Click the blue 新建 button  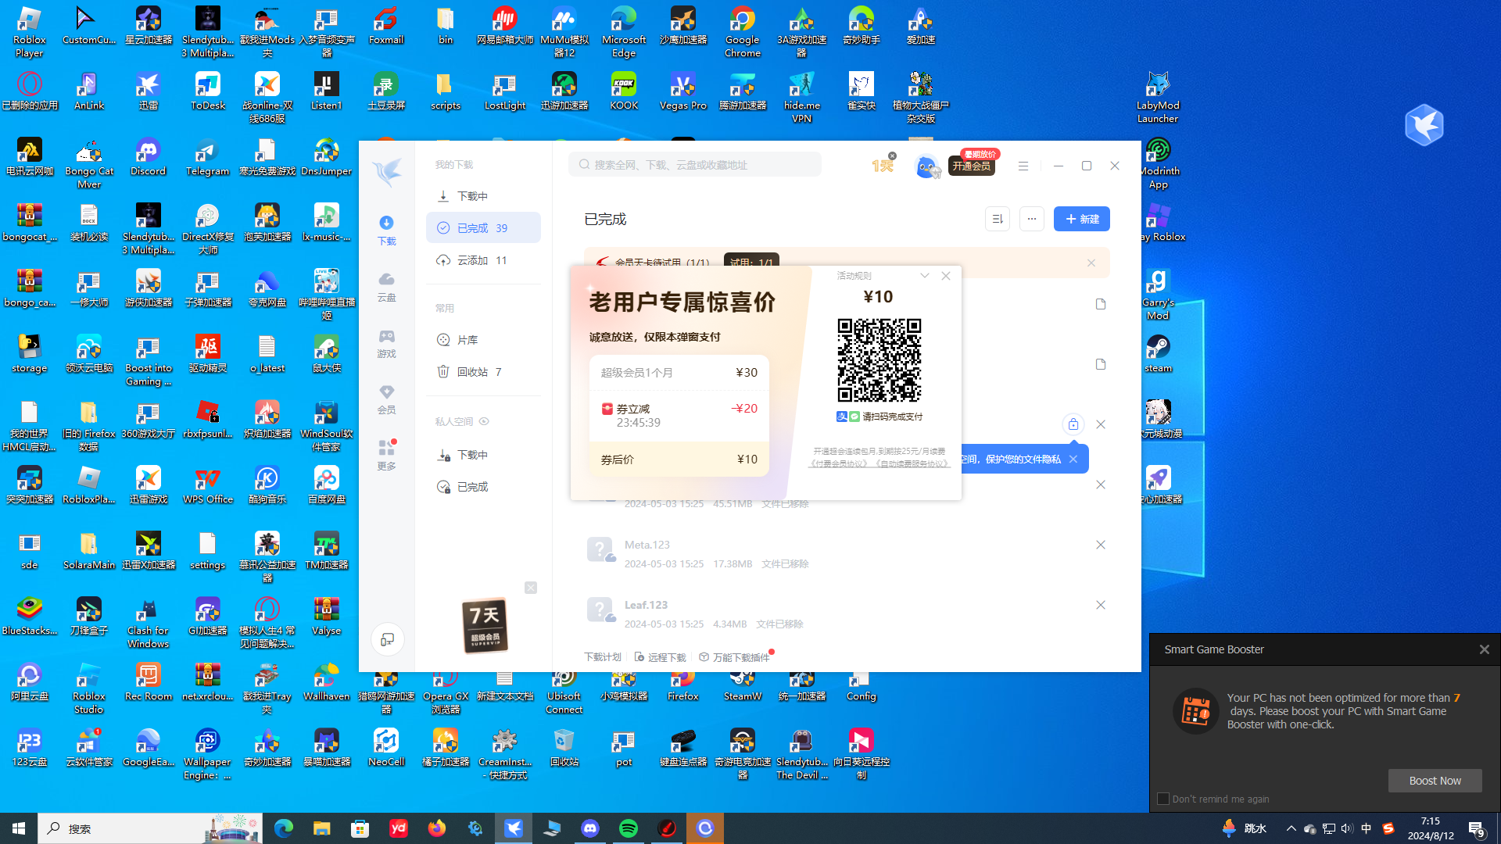1081,220
